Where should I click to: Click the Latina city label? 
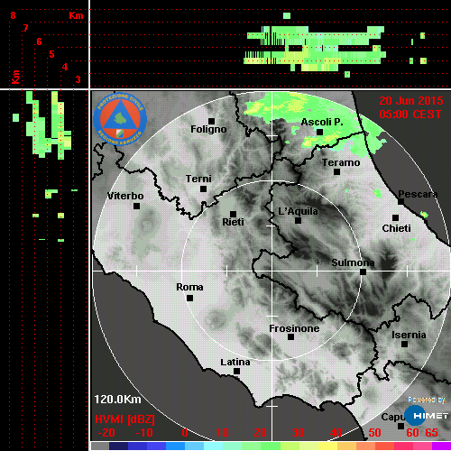[235, 363]
